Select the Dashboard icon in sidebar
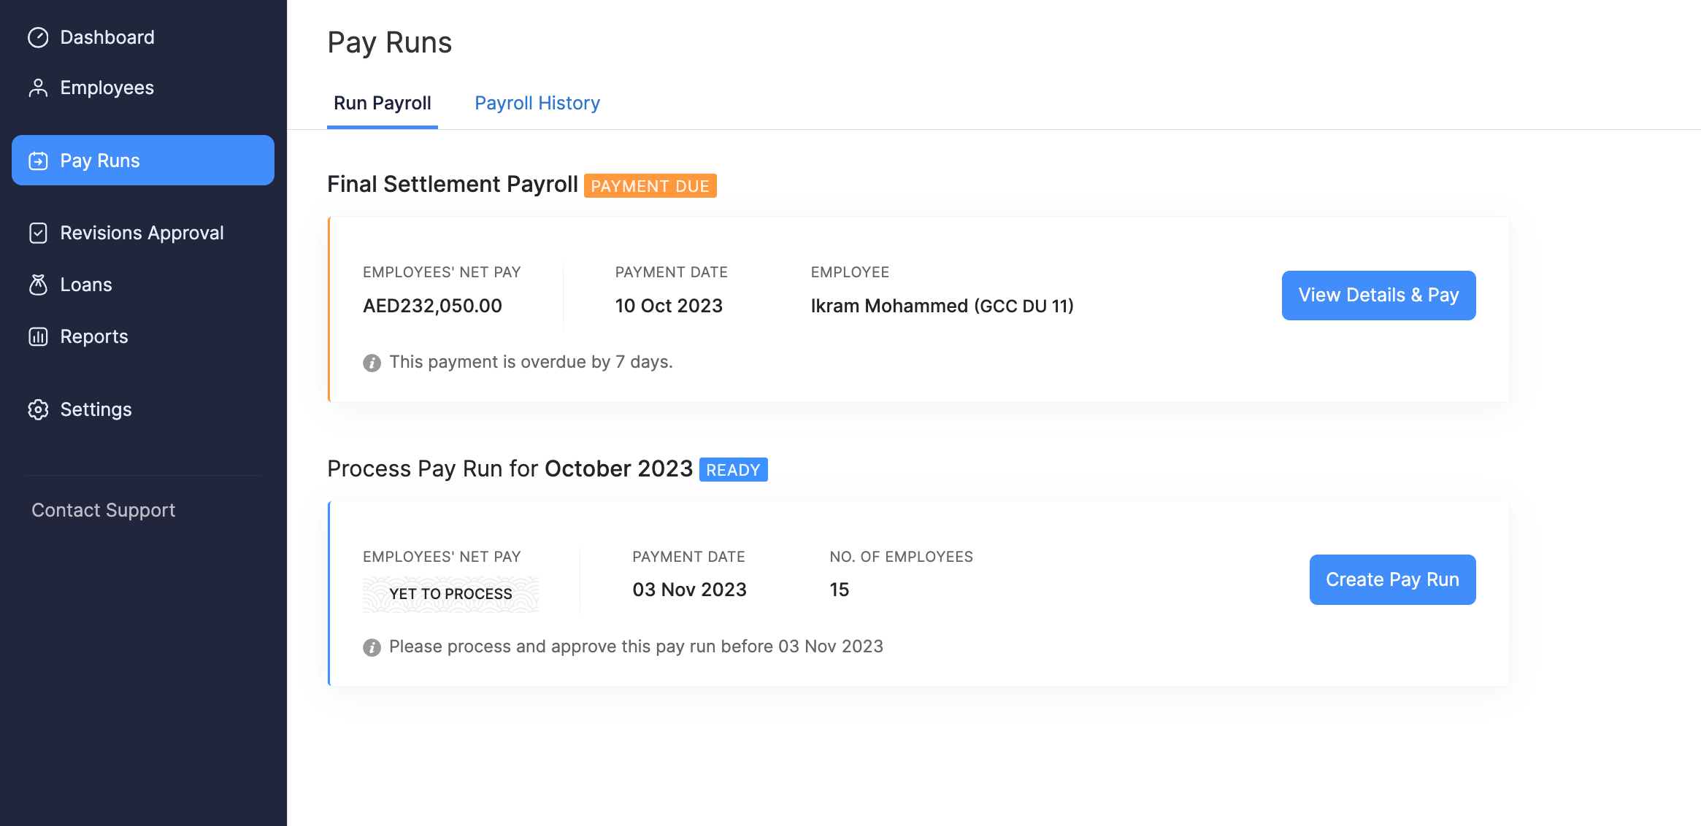 pos(38,36)
